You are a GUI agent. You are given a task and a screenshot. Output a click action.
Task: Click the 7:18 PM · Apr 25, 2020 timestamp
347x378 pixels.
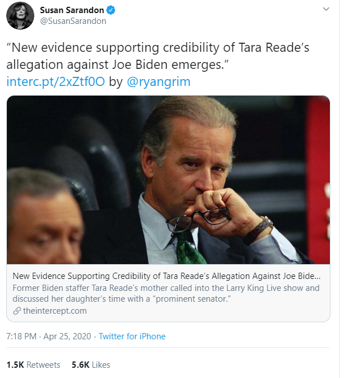point(47,336)
